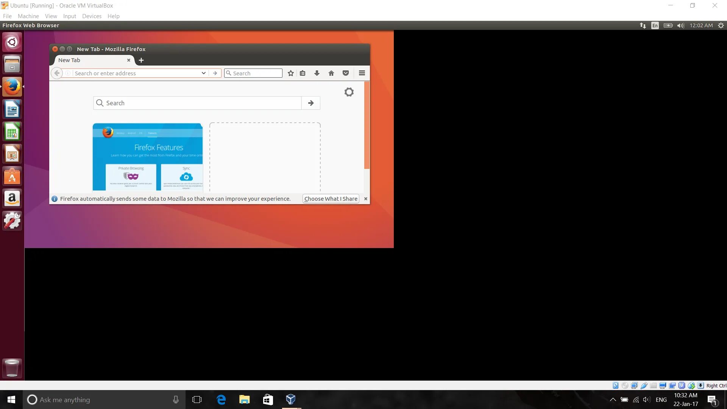Open File Explorer from taskbar
The image size is (727, 409).
tap(245, 400)
